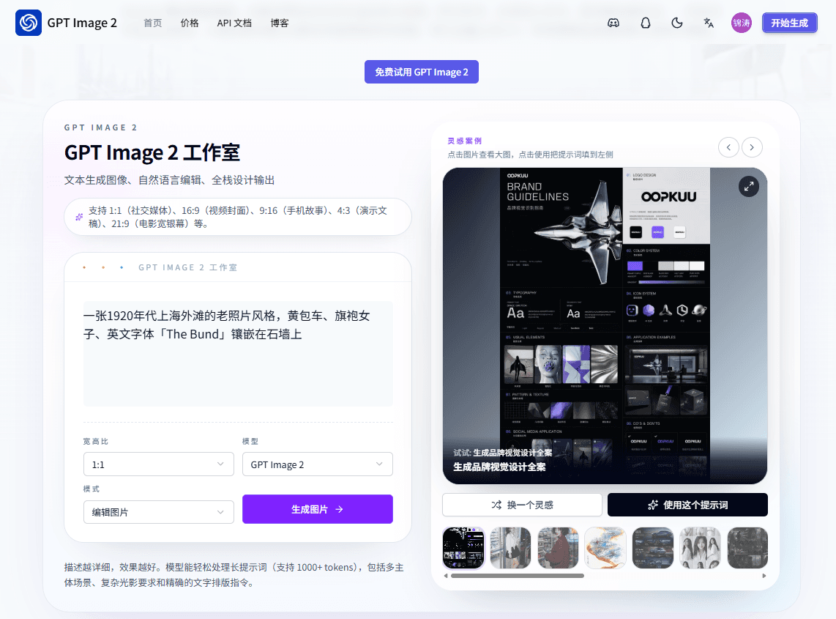Click the sparkle icon beside aspect ratio tip
Image resolution: width=836 pixels, height=619 pixels.
[79, 217]
